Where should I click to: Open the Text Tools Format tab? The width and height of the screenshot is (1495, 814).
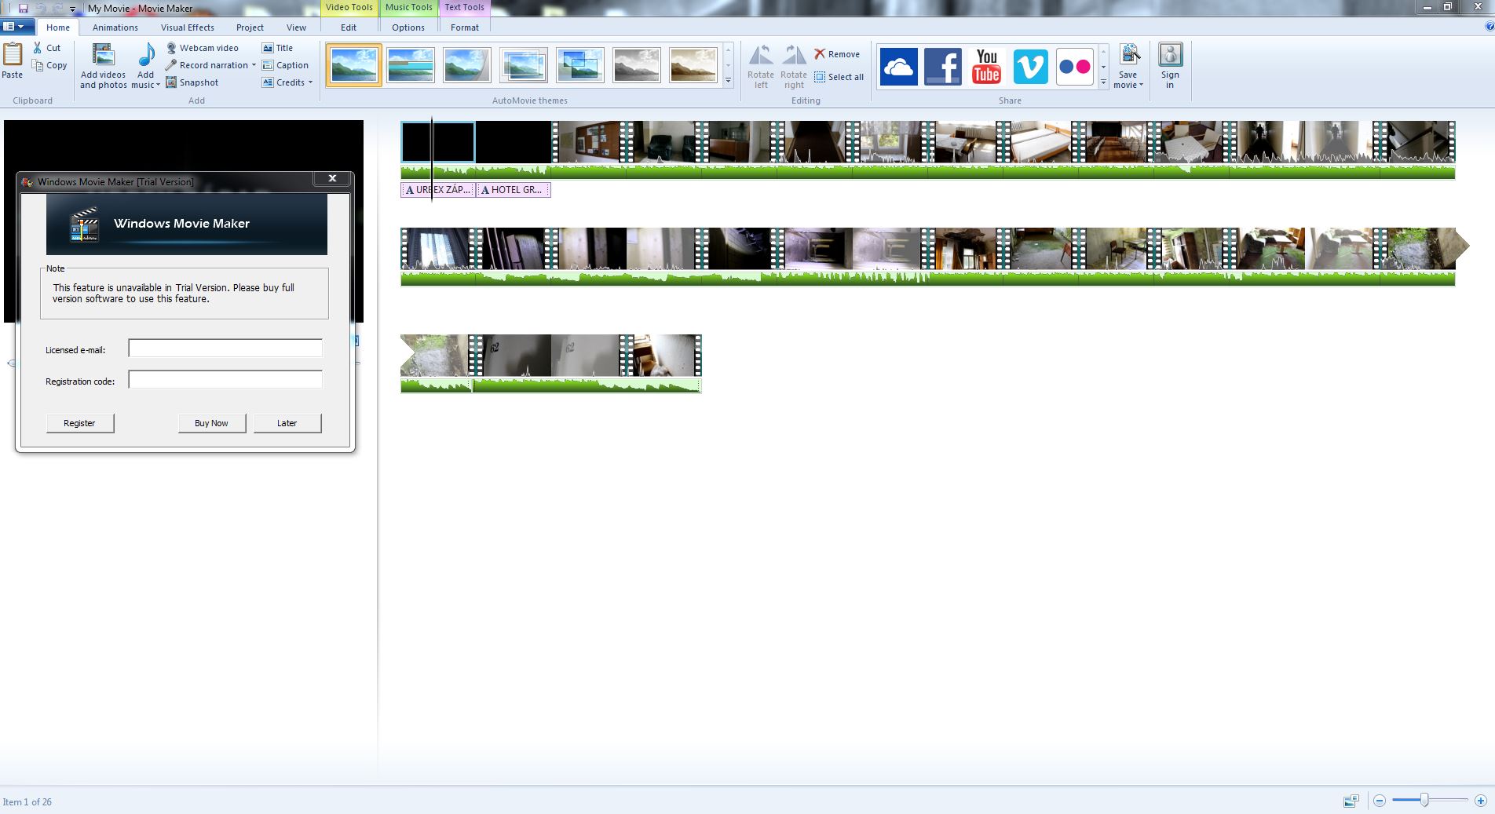point(465,27)
